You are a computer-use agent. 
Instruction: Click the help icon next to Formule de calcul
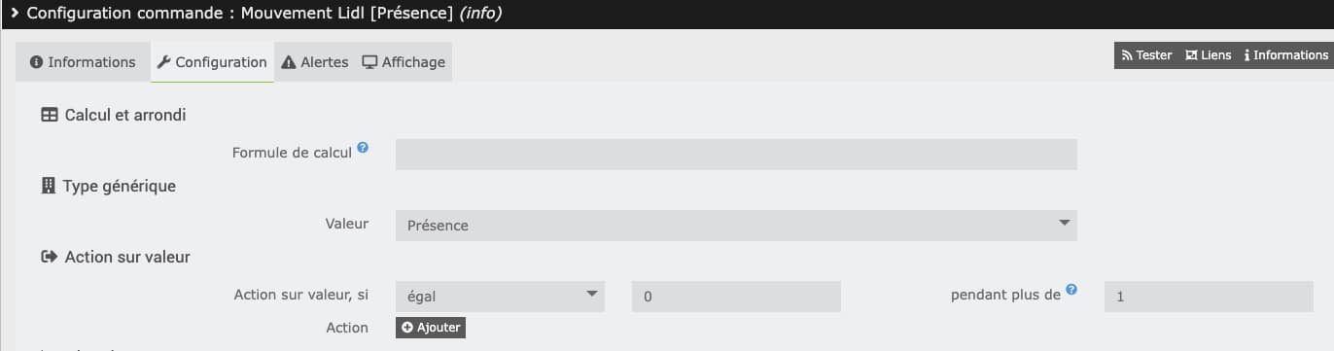click(363, 148)
